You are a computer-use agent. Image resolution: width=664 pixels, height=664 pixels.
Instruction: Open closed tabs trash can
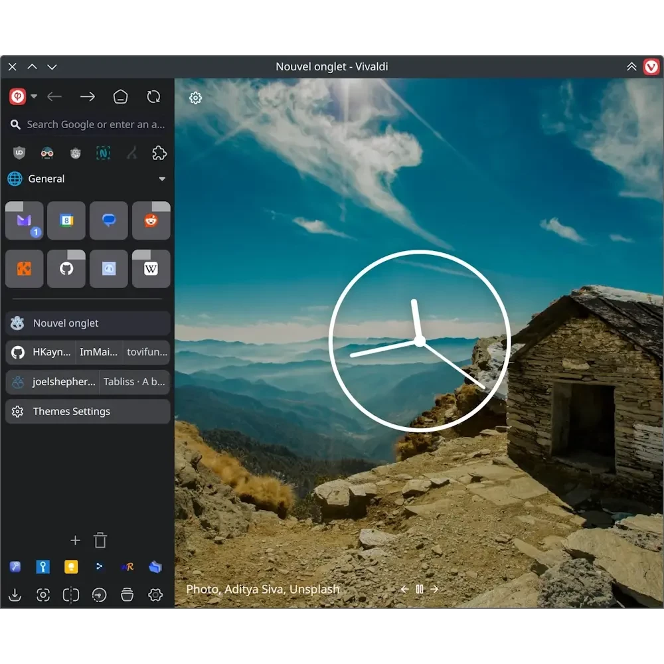pyautogui.click(x=100, y=540)
